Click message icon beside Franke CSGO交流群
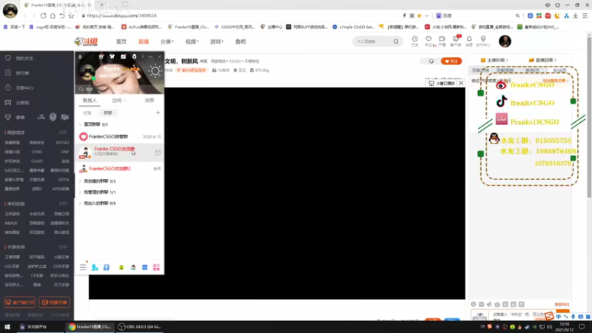This screenshot has width=592, height=333. click(158, 152)
